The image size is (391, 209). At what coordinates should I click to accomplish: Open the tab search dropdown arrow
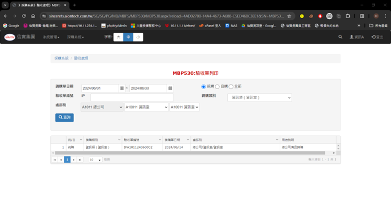5,5
